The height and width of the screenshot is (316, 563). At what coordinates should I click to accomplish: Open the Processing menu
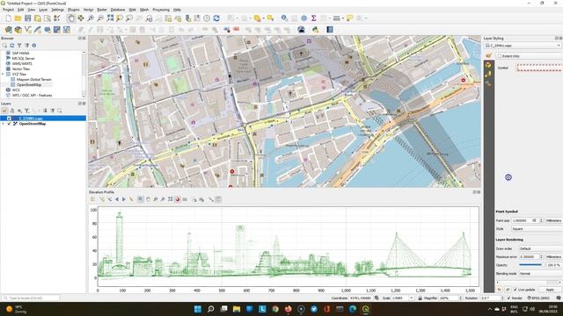click(161, 10)
